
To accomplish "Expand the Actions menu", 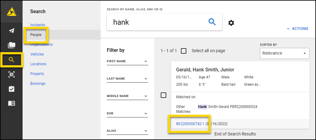I will coord(298,29).
